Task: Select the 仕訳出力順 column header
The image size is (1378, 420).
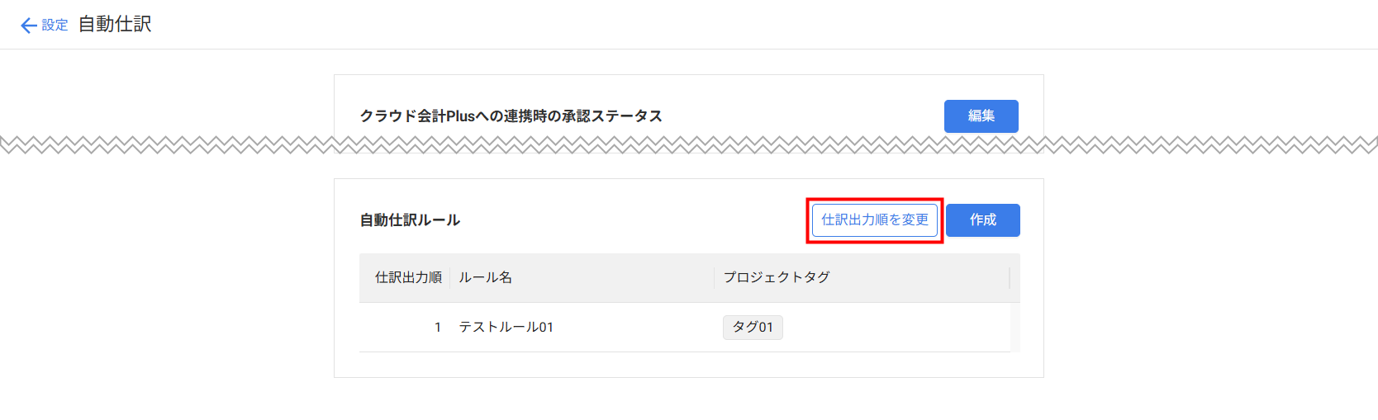Action: [408, 278]
